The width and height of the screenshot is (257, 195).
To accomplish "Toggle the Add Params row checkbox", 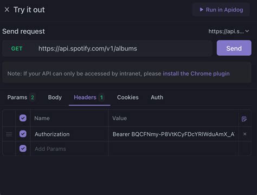I will click(23, 148).
